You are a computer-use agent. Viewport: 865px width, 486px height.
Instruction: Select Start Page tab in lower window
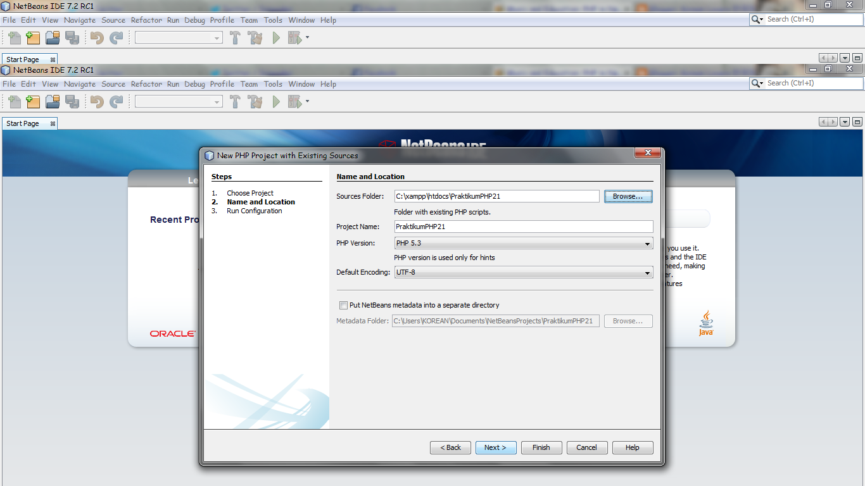pos(23,124)
